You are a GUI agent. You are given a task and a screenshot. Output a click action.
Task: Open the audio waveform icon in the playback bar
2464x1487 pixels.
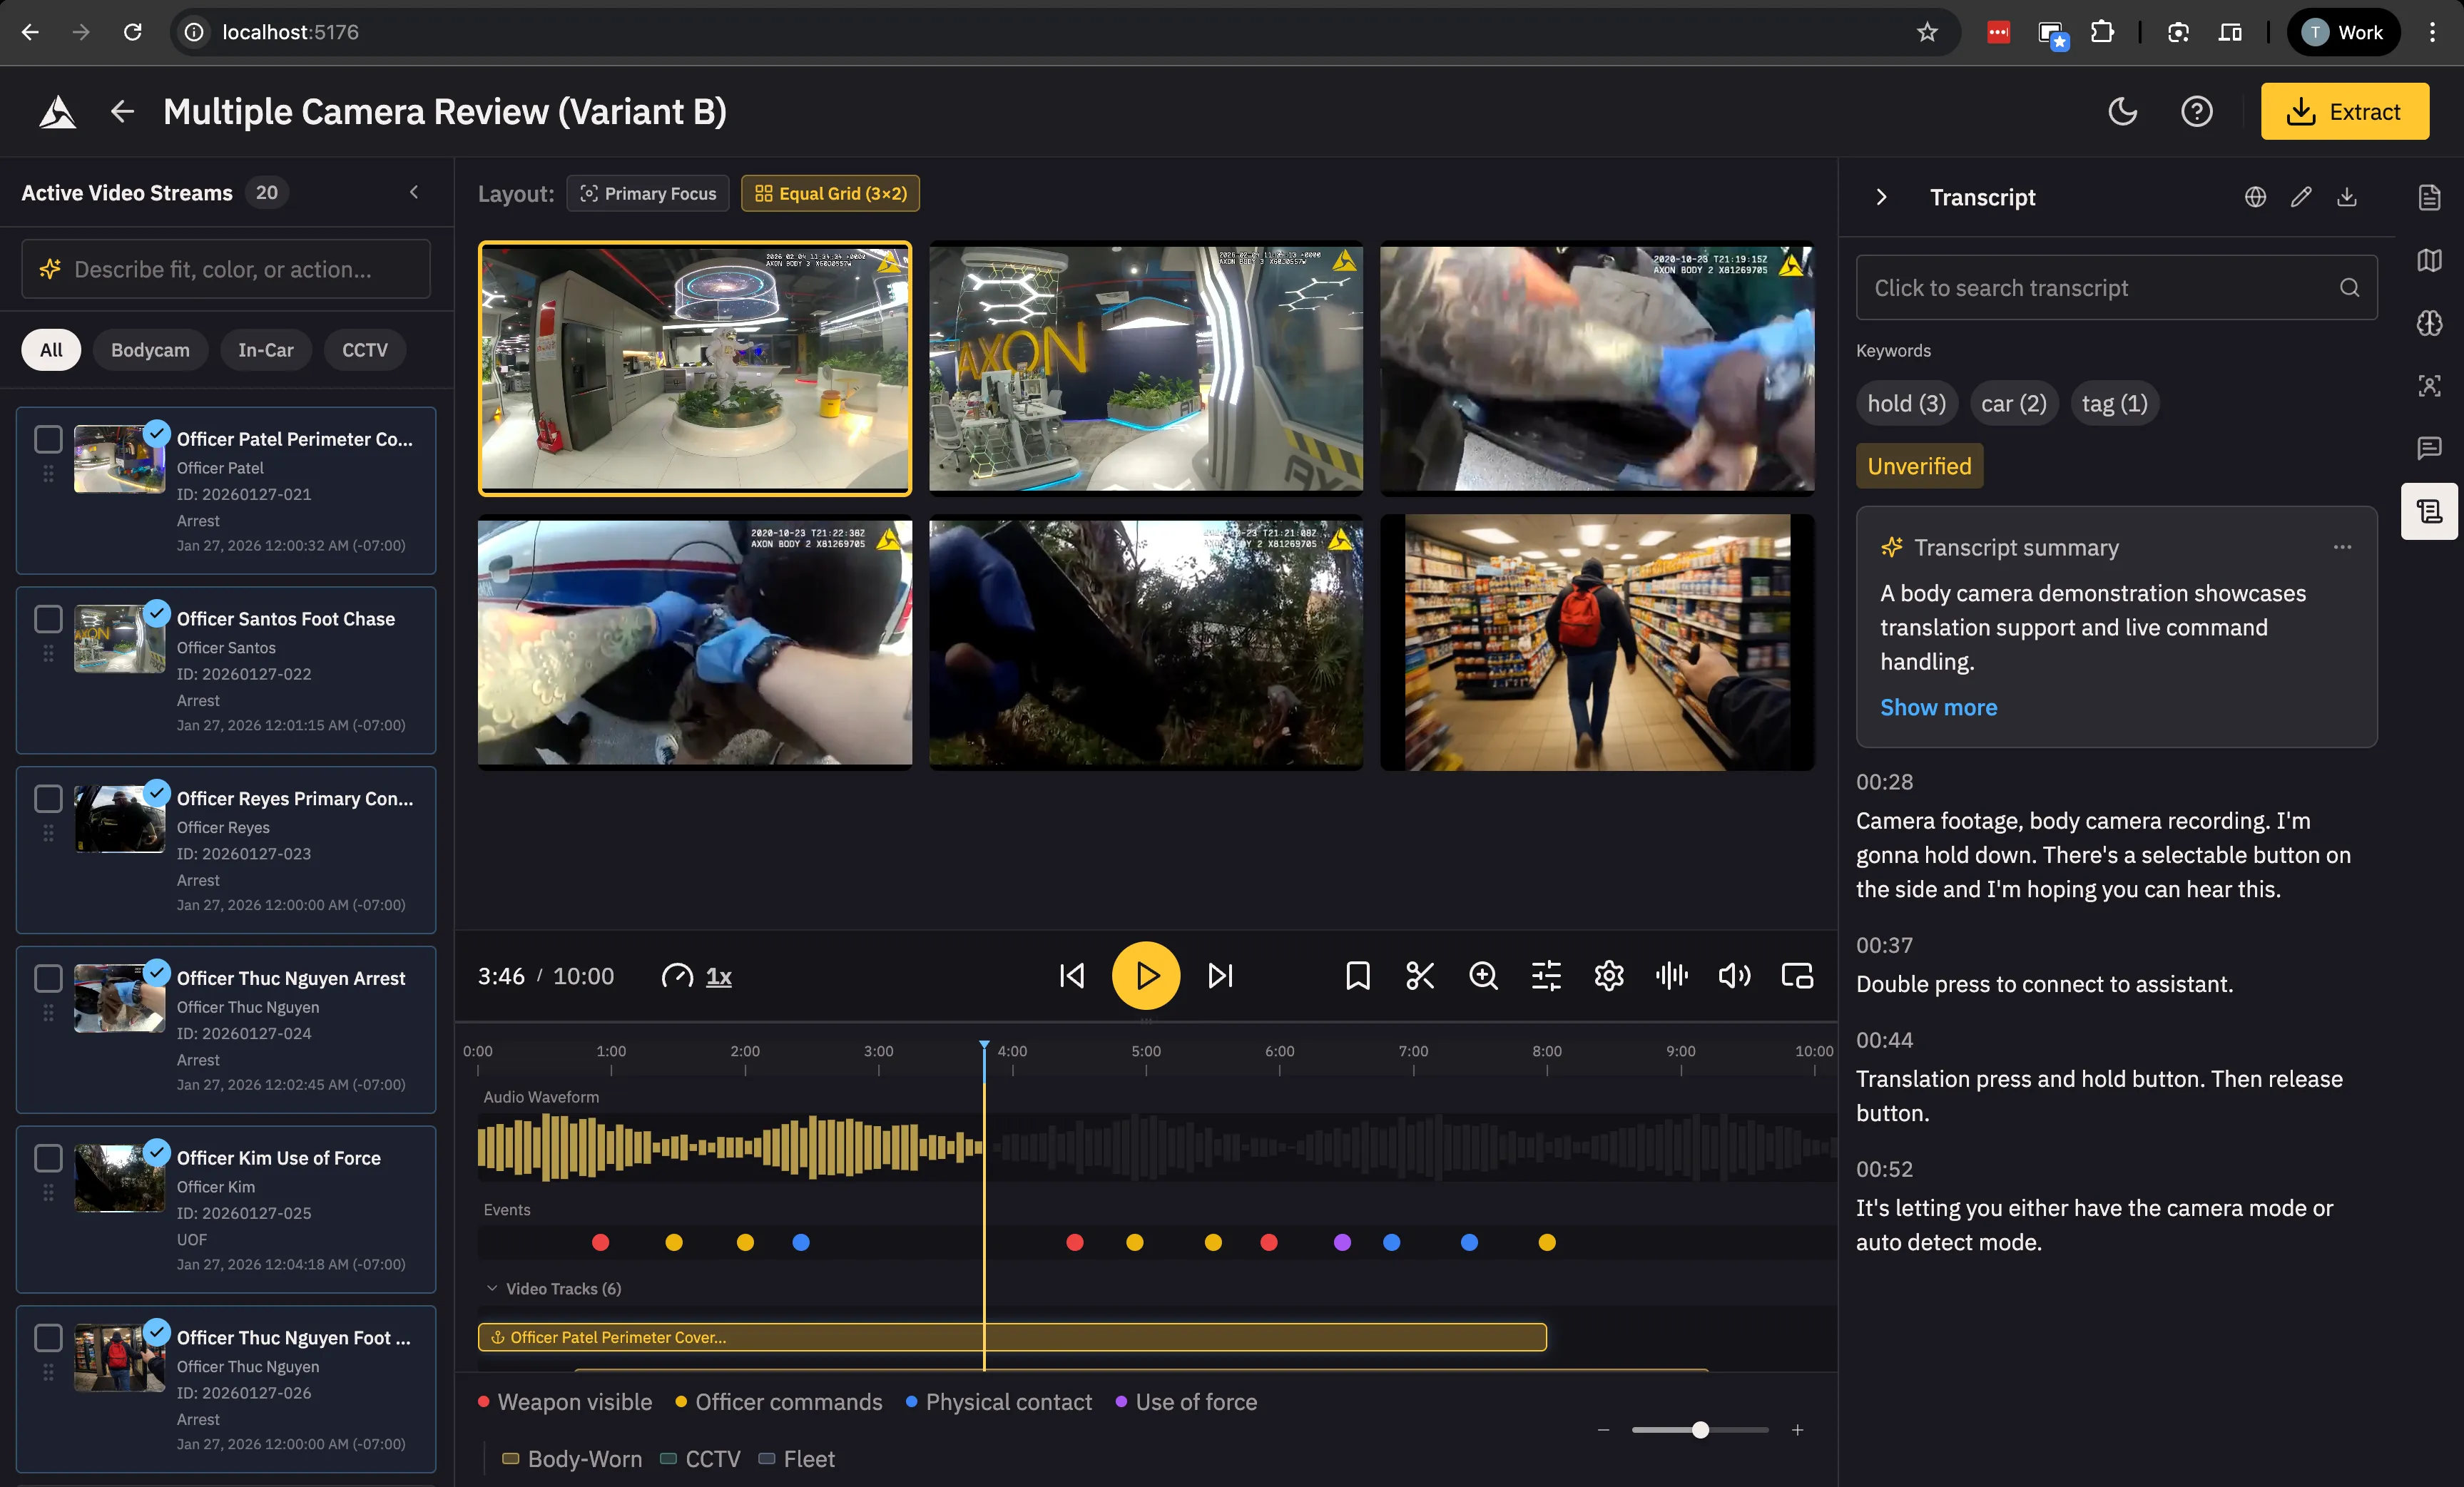tap(1671, 976)
